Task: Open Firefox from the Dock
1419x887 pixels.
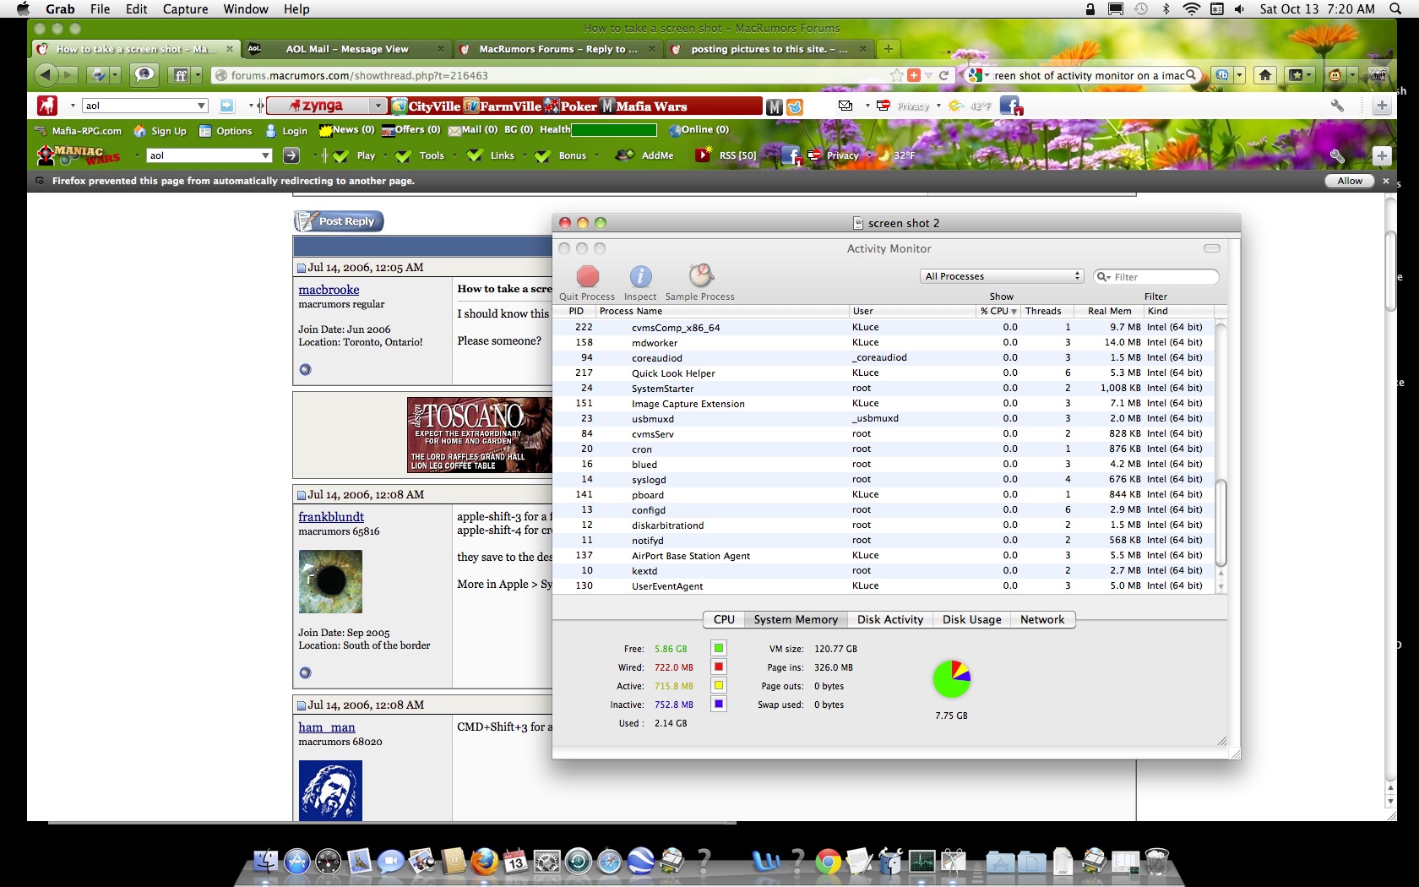Action: coord(484,861)
